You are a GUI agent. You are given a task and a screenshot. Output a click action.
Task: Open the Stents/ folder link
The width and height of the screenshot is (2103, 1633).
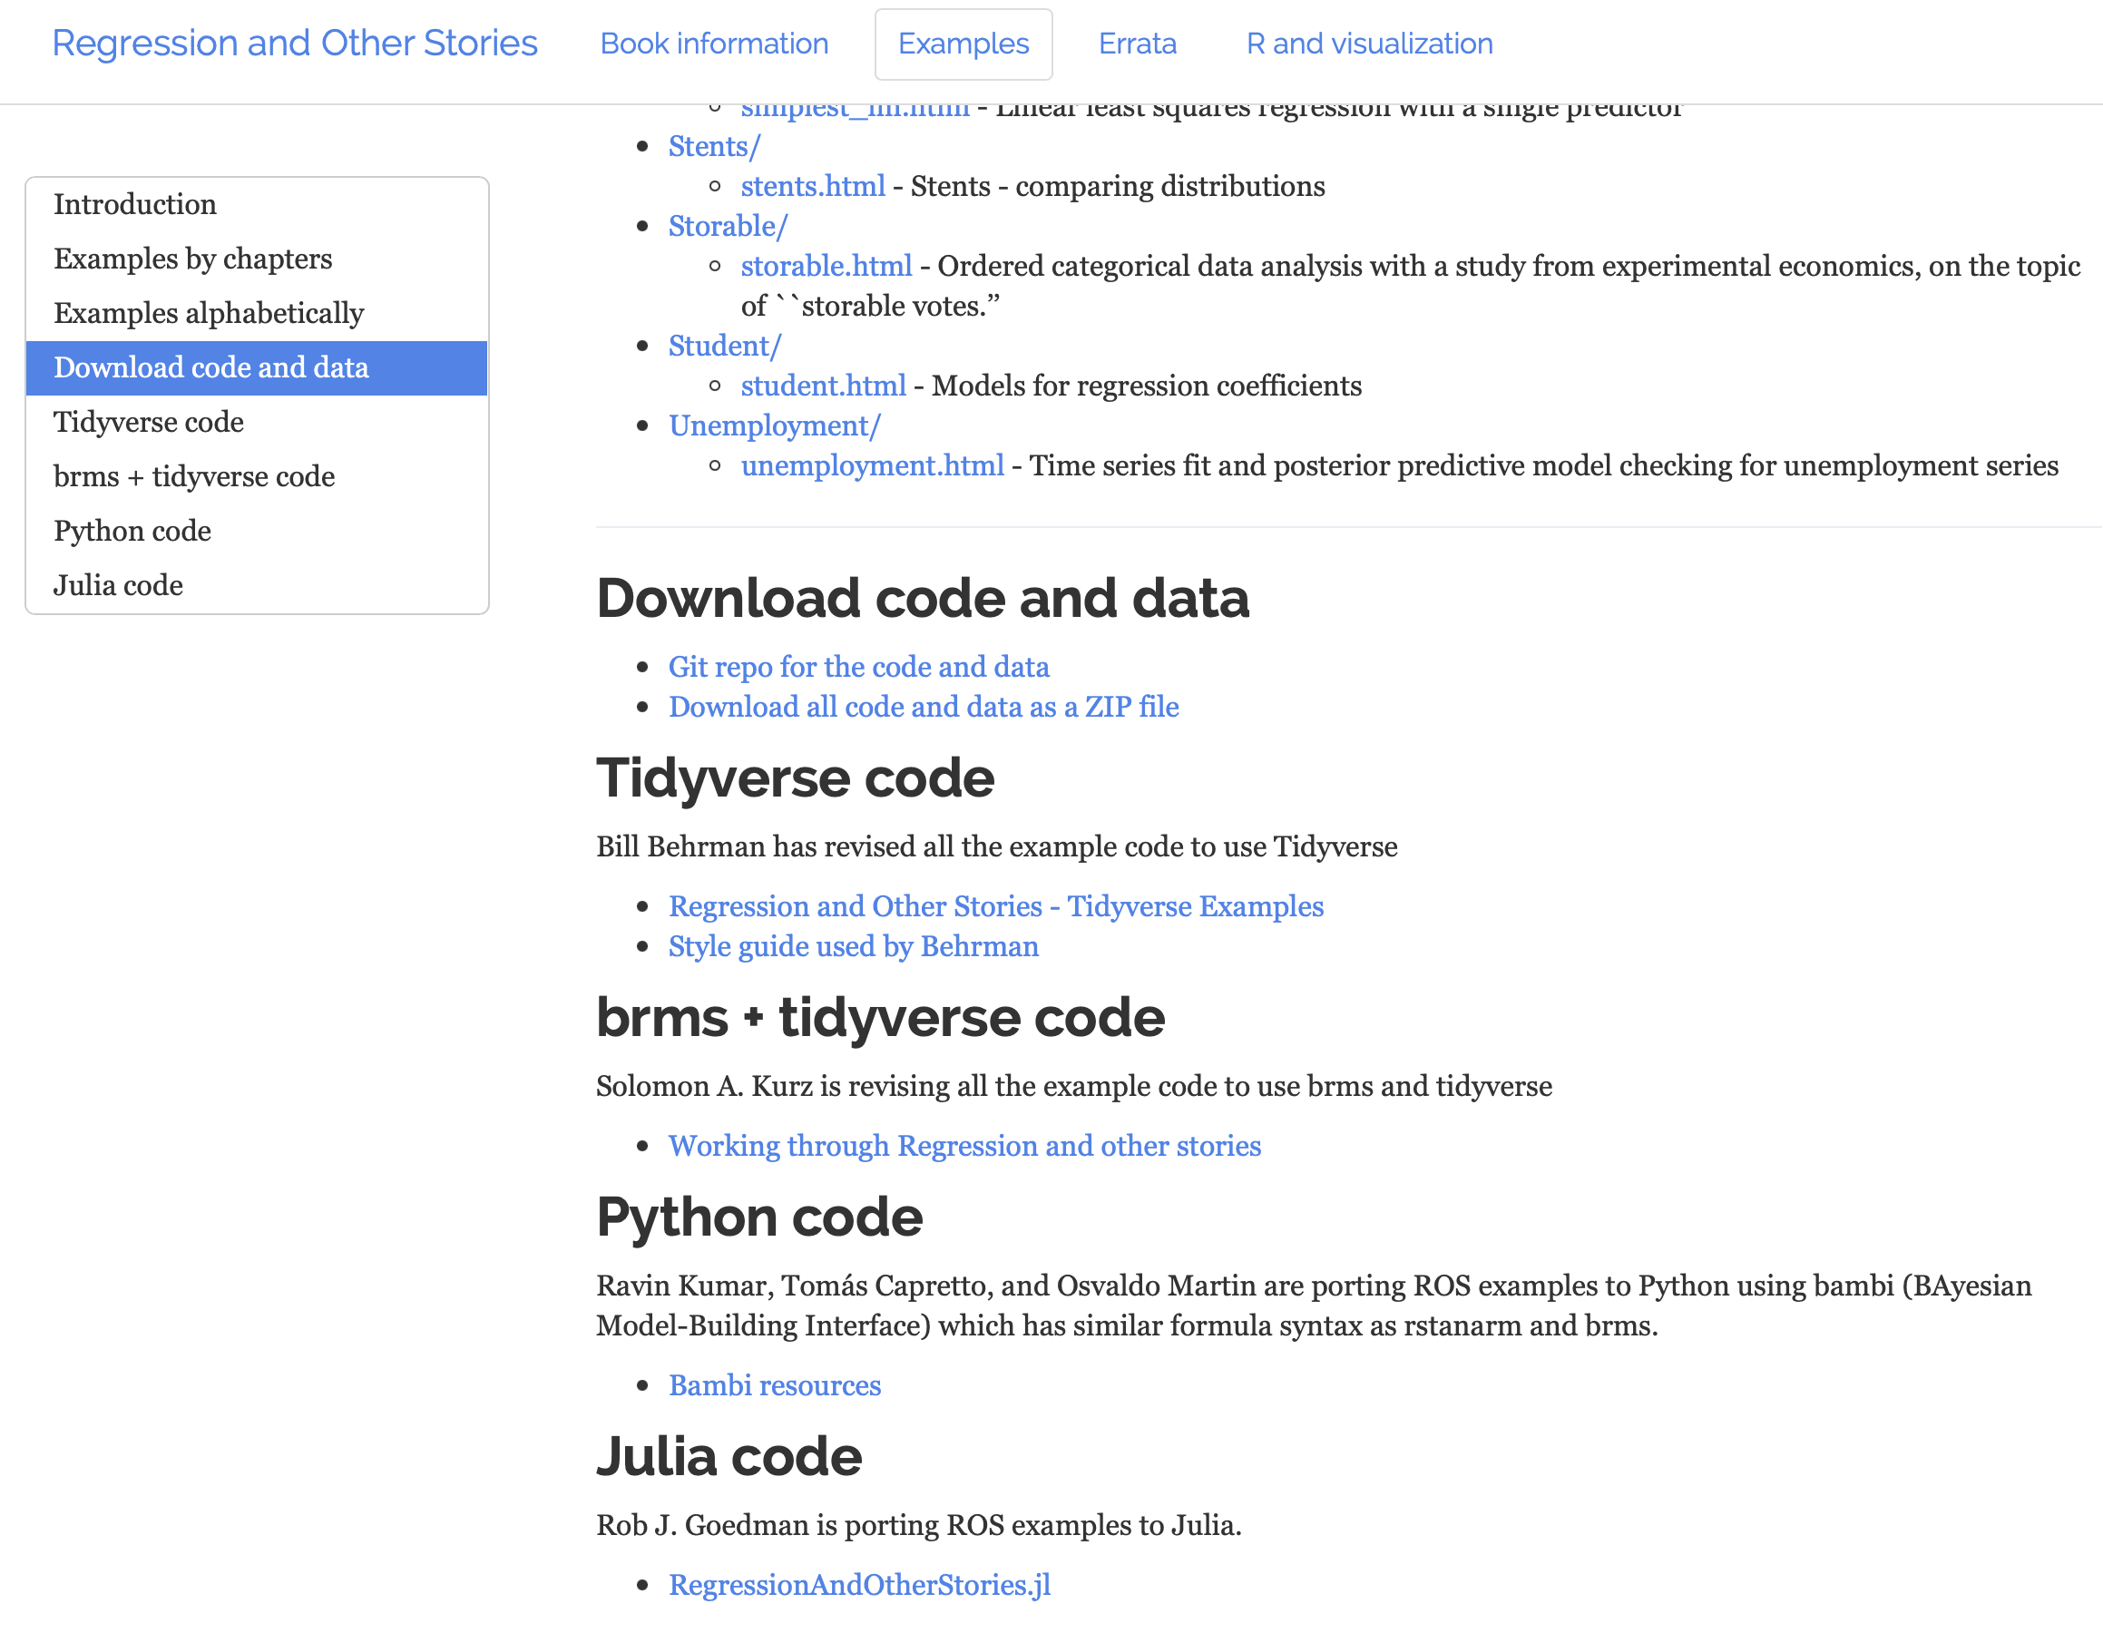tap(715, 146)
